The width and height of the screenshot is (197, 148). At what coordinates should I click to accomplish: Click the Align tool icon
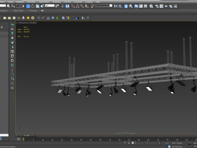[120, 6]
